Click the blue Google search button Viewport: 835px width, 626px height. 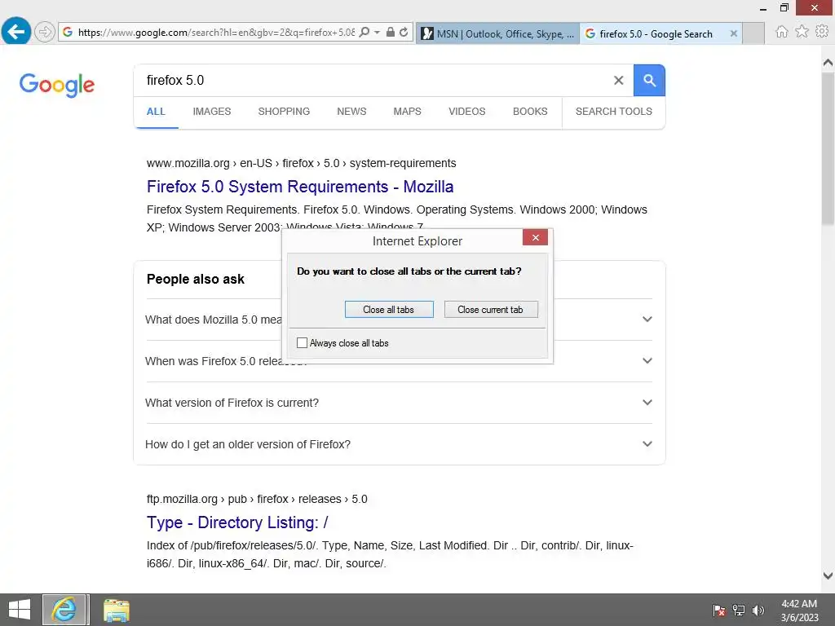649,81
